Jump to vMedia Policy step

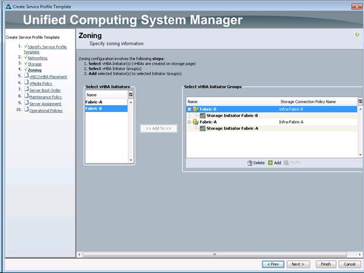point(41,83)
